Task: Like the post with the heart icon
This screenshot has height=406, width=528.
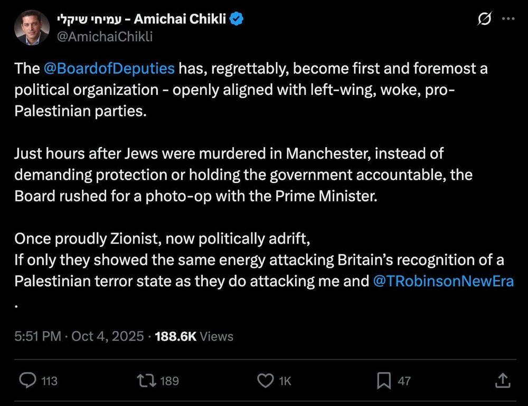Action: pyautogui.click(x=265, y=380)
